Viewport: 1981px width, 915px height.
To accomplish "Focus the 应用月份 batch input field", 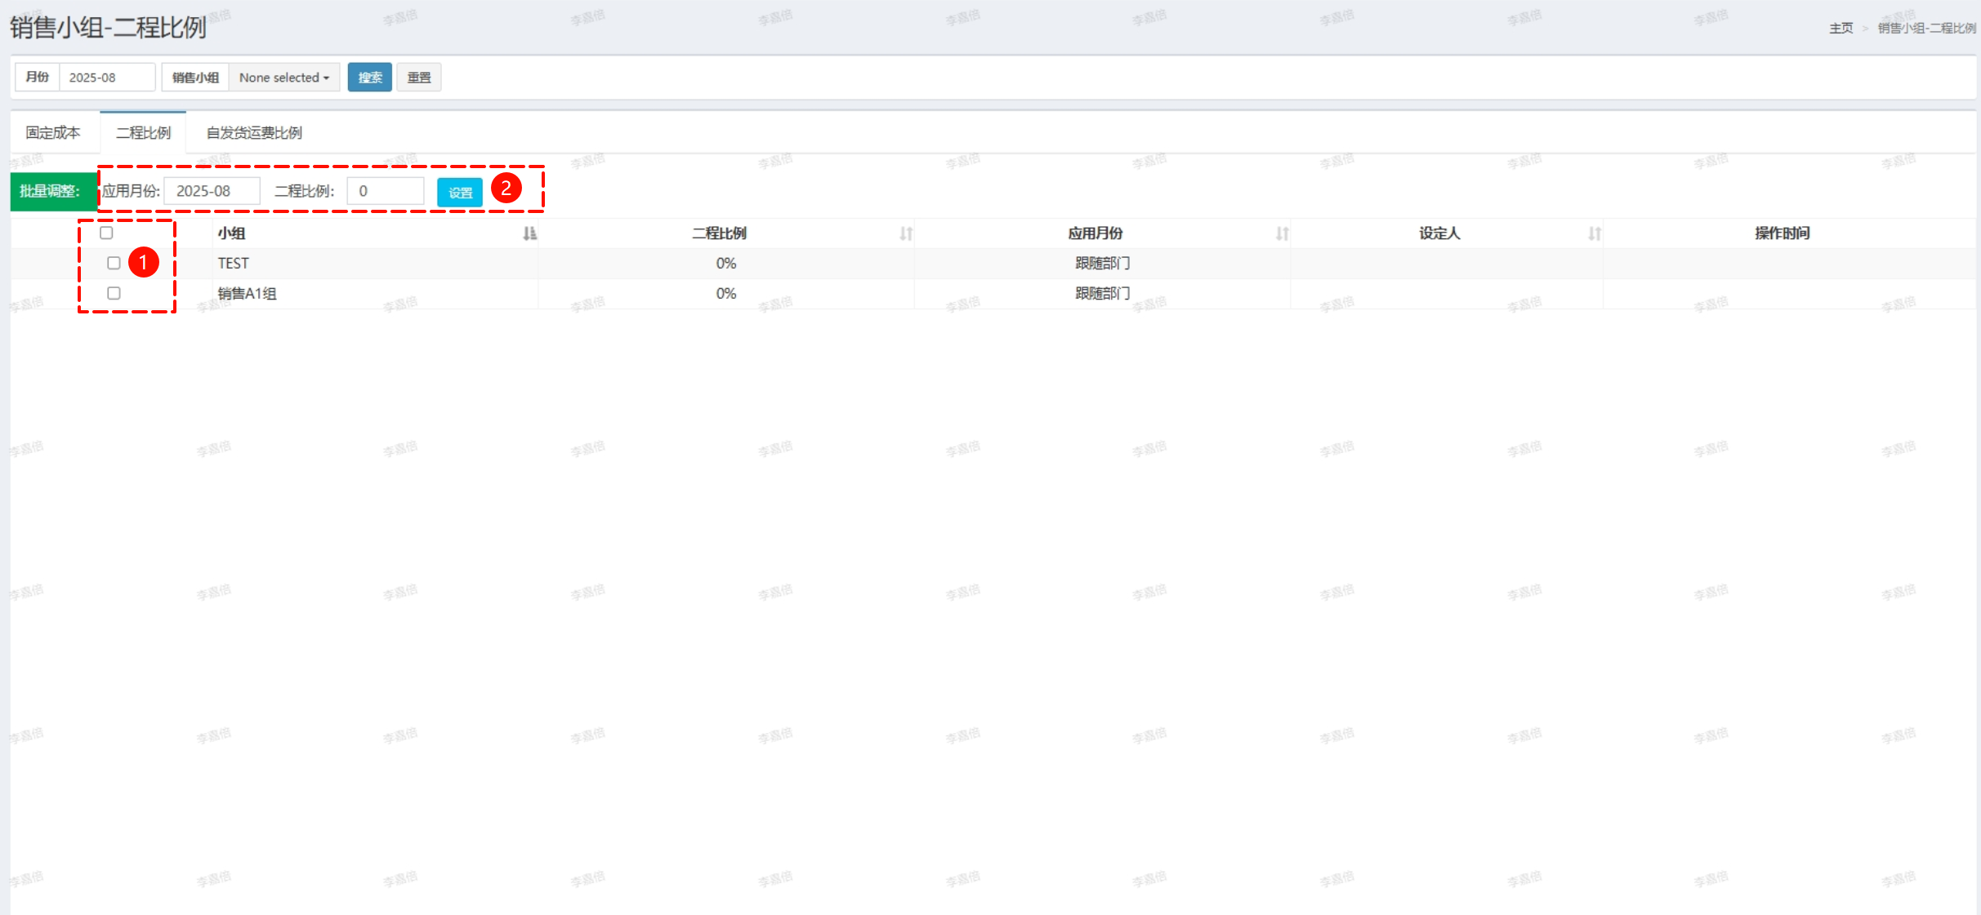I will [212, 191].
